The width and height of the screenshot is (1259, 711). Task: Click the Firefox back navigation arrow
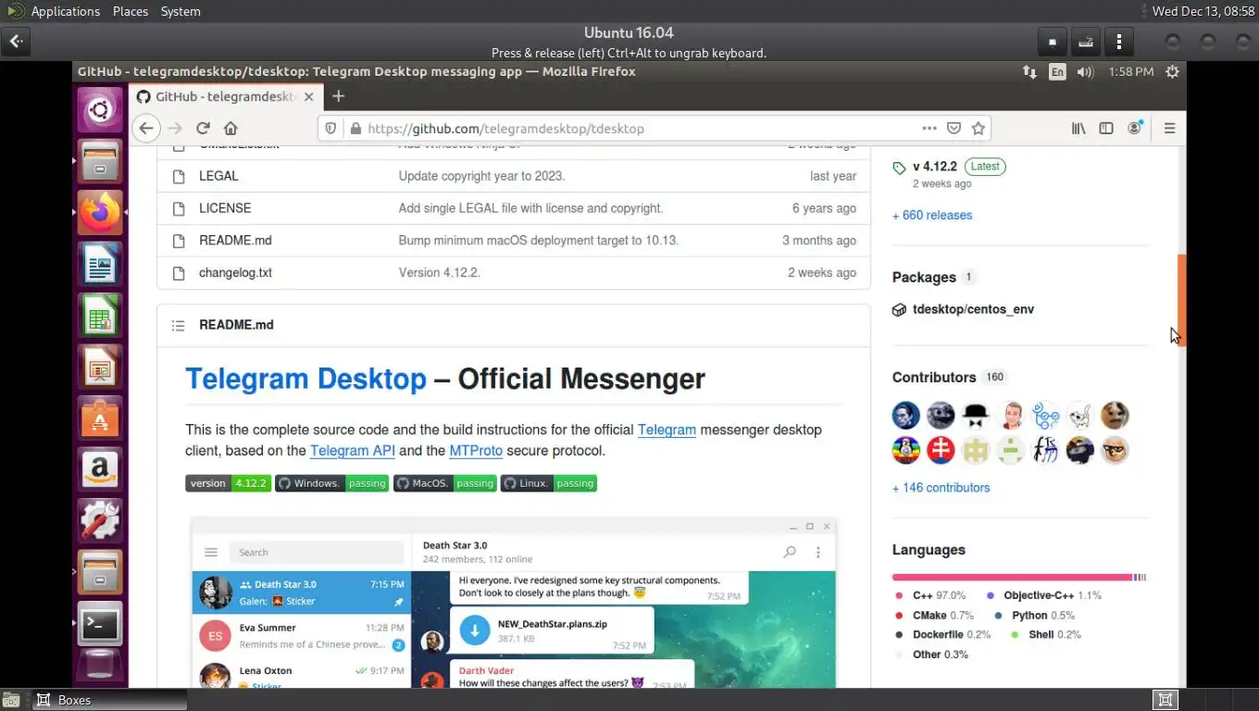pyautogui.click(x=145, y=129)
